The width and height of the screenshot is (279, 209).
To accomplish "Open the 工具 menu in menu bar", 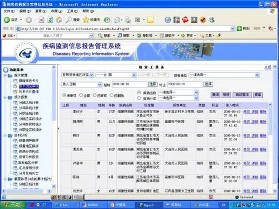I will click(x=72, y=11).
